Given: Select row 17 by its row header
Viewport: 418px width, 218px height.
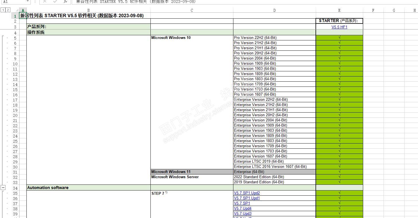Looking at the screenshot, I should (15, 100).
